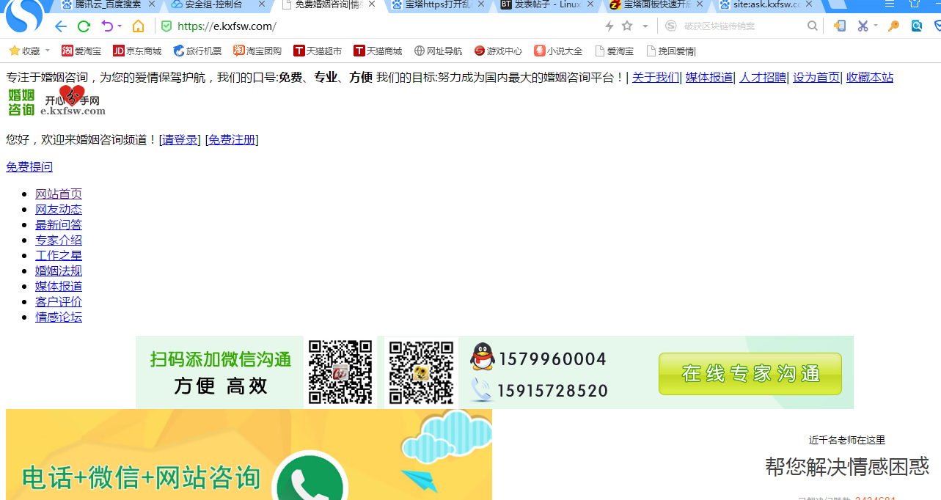Open the 网站首页 list link
The height and width of the screenshot is (500, 941).
click(x=59, y=194)
